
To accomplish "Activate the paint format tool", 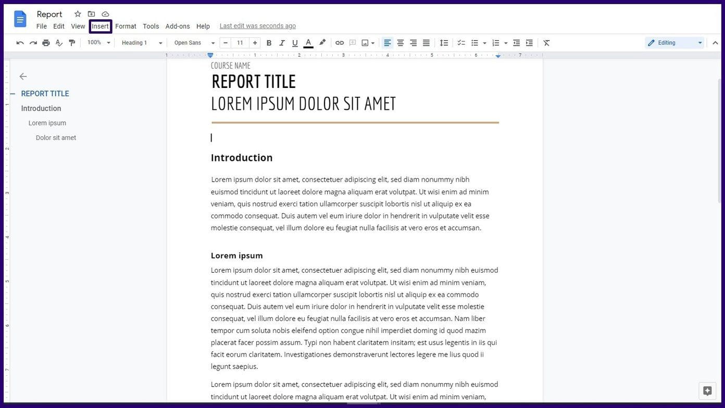I will (x=72, y=43).
